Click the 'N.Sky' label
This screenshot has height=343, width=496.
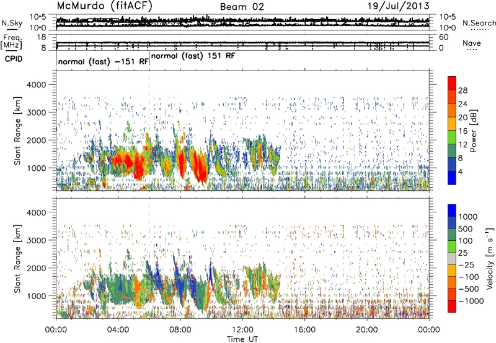pyautogui.click(x=12, y=23)
